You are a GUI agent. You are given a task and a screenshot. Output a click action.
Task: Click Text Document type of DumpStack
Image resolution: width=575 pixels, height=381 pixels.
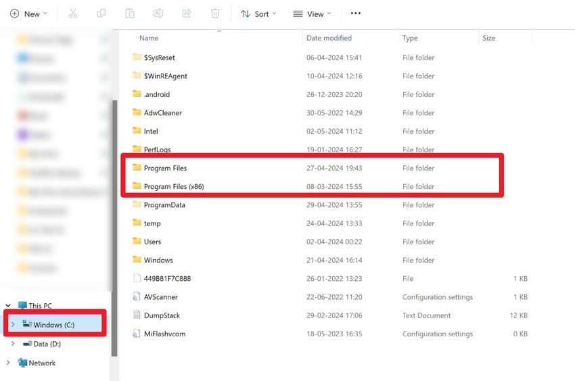pos(426,315)
